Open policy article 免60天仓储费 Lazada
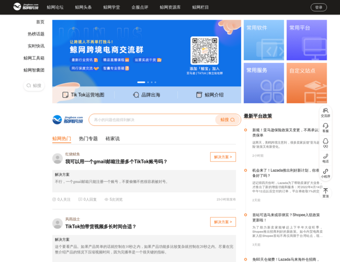 point(286,259)
